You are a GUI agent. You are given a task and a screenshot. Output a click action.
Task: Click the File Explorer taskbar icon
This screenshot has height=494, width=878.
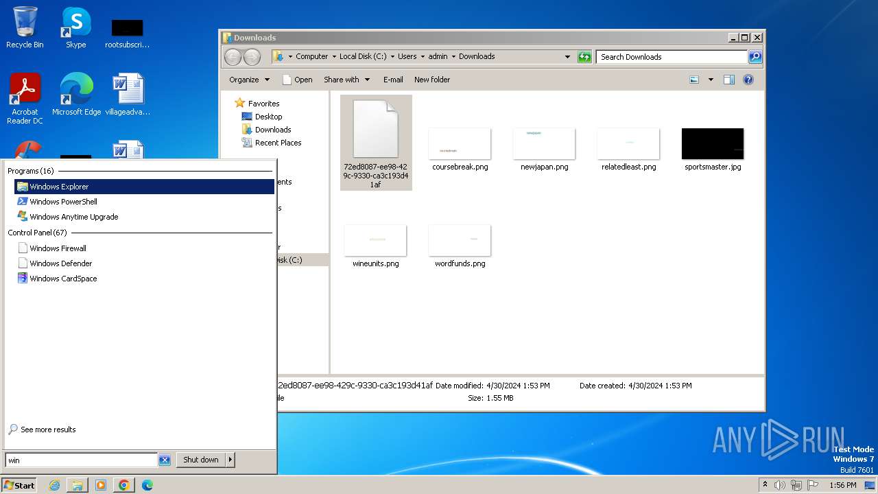(x=78, y=485)
